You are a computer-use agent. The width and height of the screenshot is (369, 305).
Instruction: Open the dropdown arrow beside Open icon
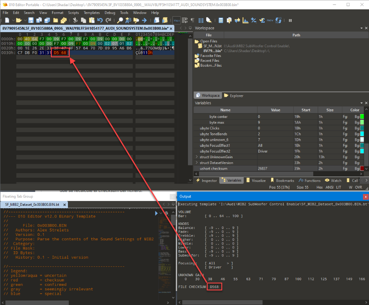click(25, 20)
